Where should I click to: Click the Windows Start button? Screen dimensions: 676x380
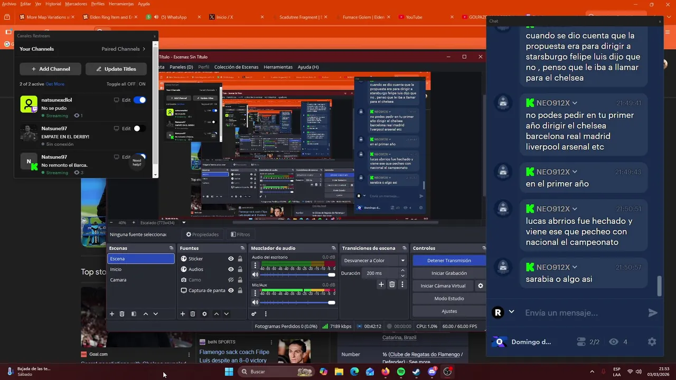pyautogui.click(x=229, y=372)
